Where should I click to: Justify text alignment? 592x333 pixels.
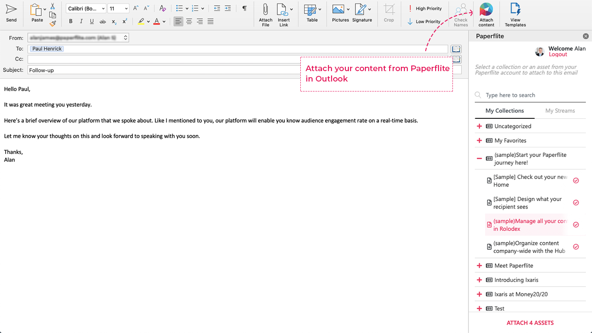point(211,21)
